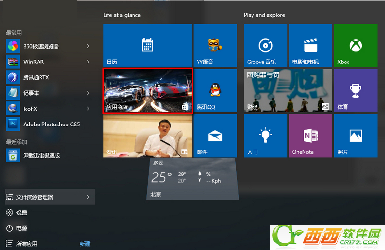Click the 设置 label
Screen dimensions: 385x250
coord(22,213)
